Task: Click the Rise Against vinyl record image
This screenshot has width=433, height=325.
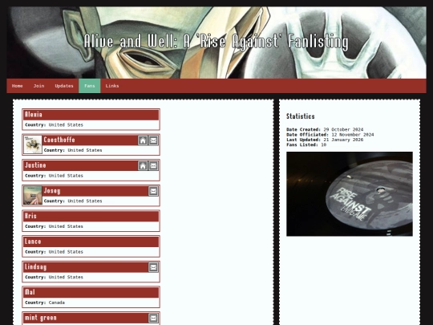Action: coord(350,194)
